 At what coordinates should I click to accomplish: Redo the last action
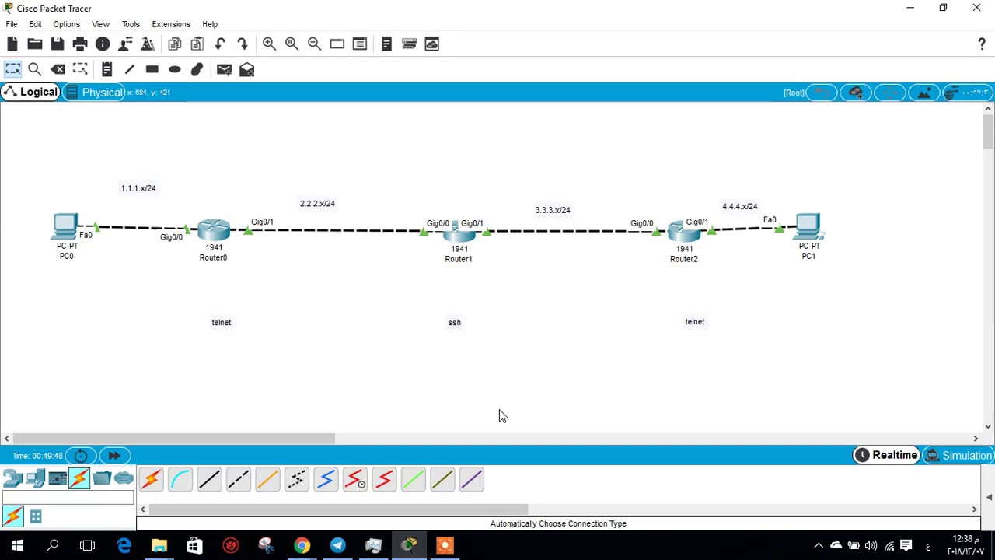pyautogui.click(x=243, y=44)
